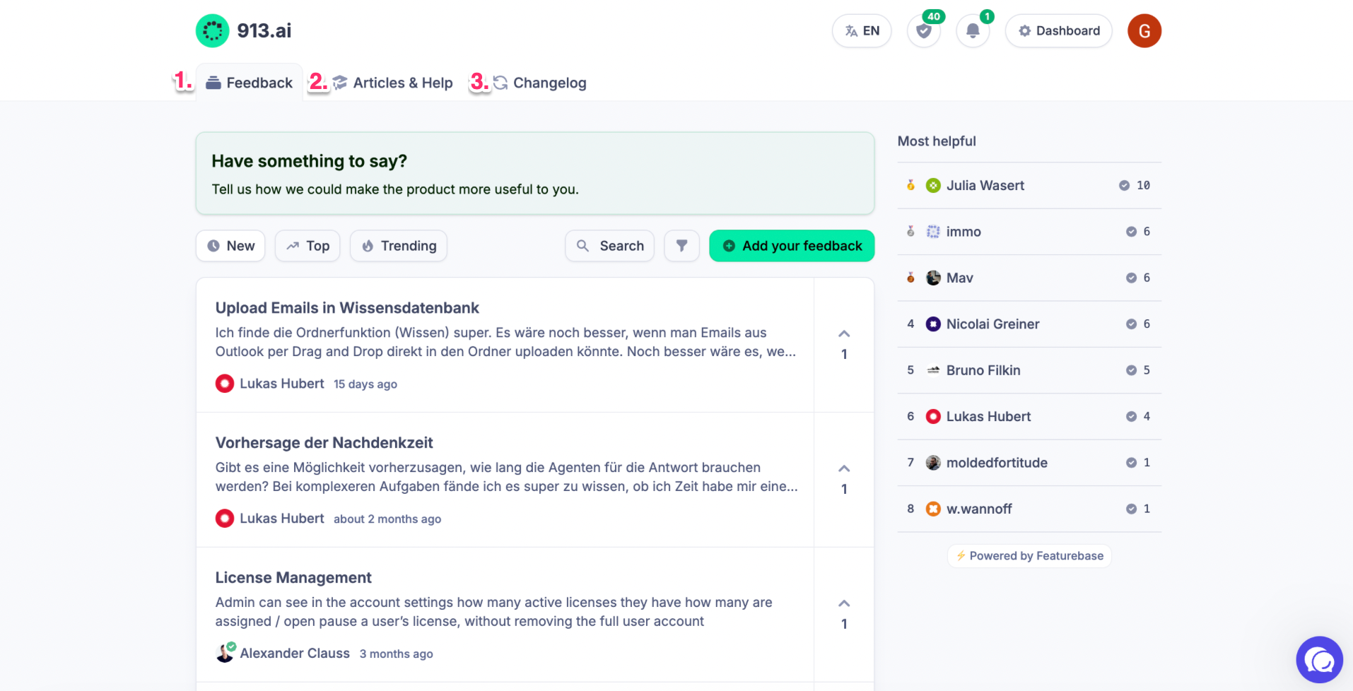
Task: Click Alexander Clauss avatar on License Management post
Action: (x=225, y=653)
